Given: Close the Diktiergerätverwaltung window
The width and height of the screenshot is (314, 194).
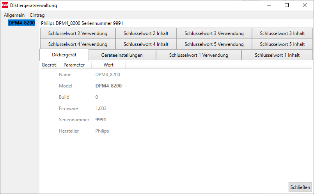Looking at the screenshot, I should click(x=305, y=5).
